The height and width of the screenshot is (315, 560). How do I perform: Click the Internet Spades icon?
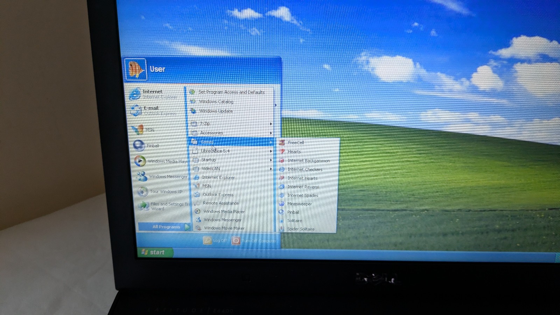coord(282,195)
